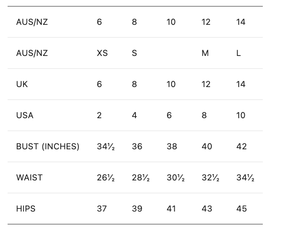This screenshot has width=286, height=233.
Task: Select the bust measurement 38 cell
Action: pyautogui.click(x=171, y=146)
